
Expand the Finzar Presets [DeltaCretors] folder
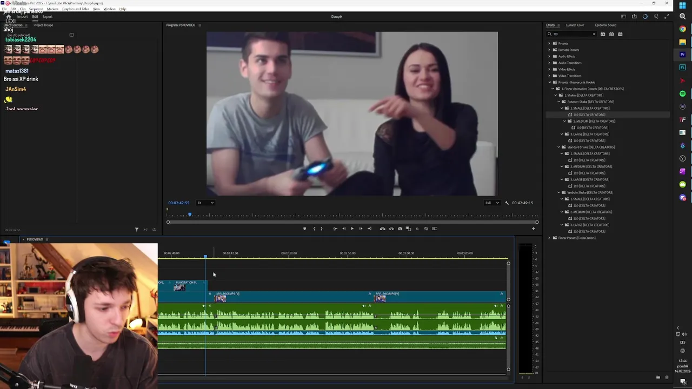point(549,238)
